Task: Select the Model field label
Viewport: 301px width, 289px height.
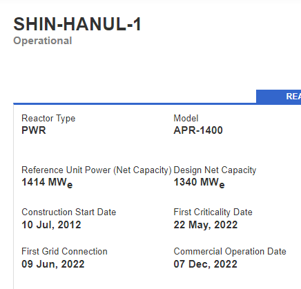Action: [x=186, y=118]
